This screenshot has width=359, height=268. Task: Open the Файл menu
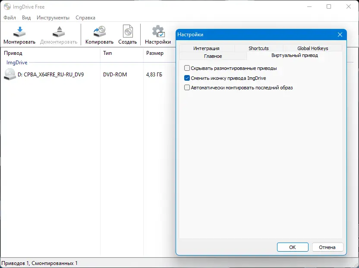pos(10,18)
